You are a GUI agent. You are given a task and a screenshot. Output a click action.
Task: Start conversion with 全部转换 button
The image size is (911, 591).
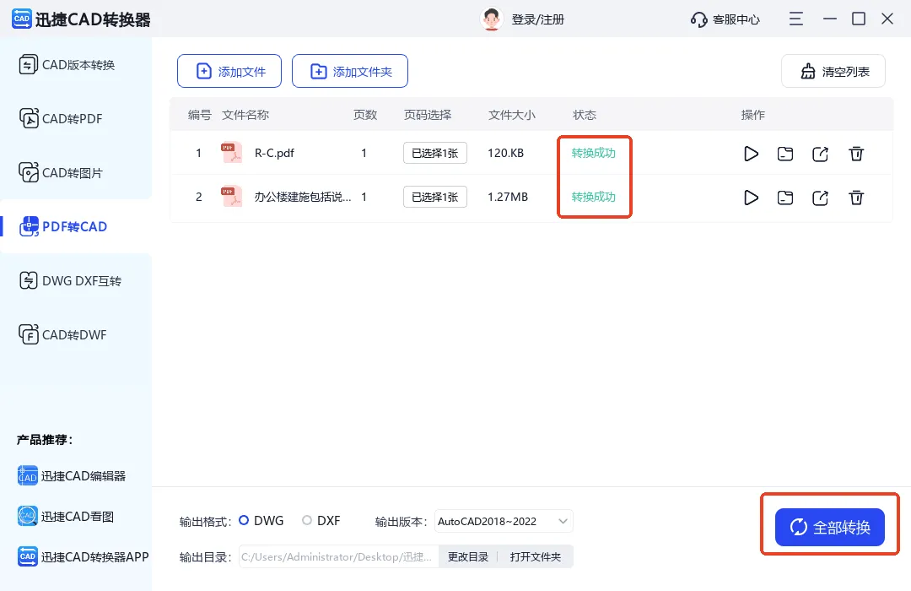[830, 527]
